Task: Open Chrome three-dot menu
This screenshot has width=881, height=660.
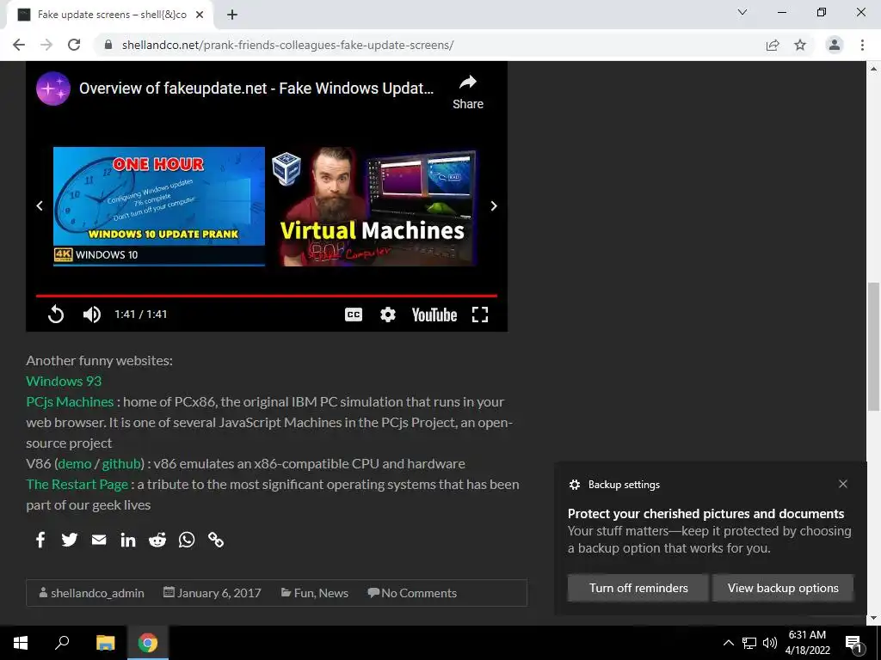Action: tap(862, 45)
